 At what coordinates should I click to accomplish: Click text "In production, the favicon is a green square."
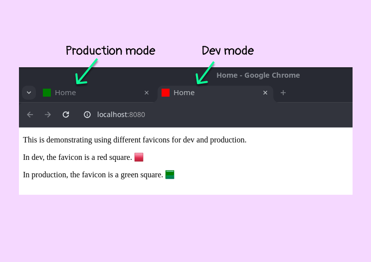[x=93, y=175]
